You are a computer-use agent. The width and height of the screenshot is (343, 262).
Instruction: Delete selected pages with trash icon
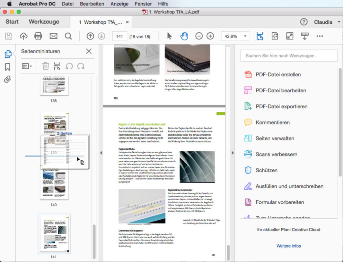pos(46,66)
